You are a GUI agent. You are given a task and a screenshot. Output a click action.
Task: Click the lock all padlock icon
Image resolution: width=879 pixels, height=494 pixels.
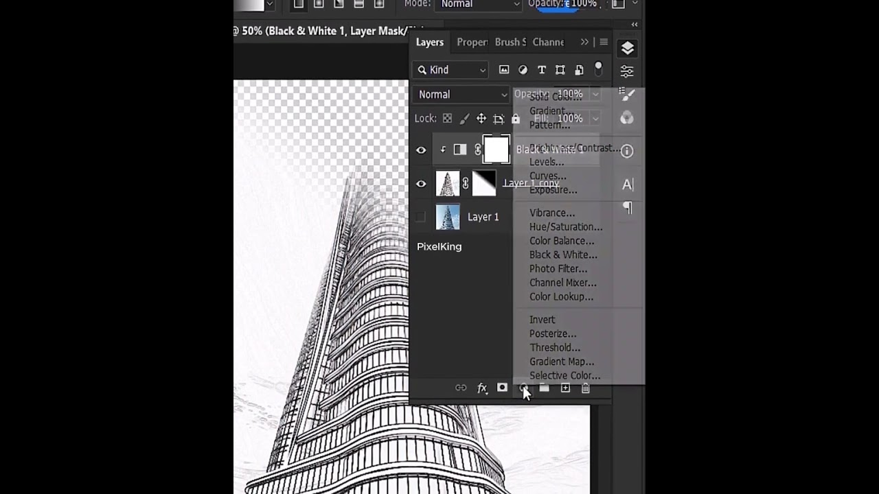(x=516, y=119)
